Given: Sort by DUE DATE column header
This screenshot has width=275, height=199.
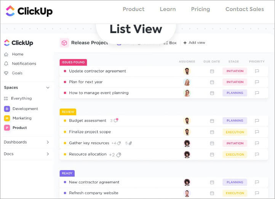Looking at the screenshot, I should click(x=212, y=62).
